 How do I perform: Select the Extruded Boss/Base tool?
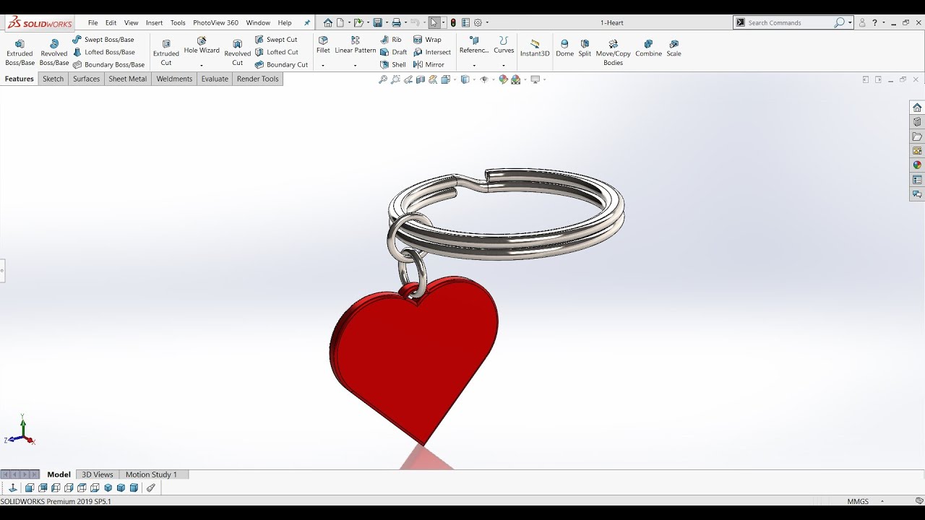coord(20,53)
